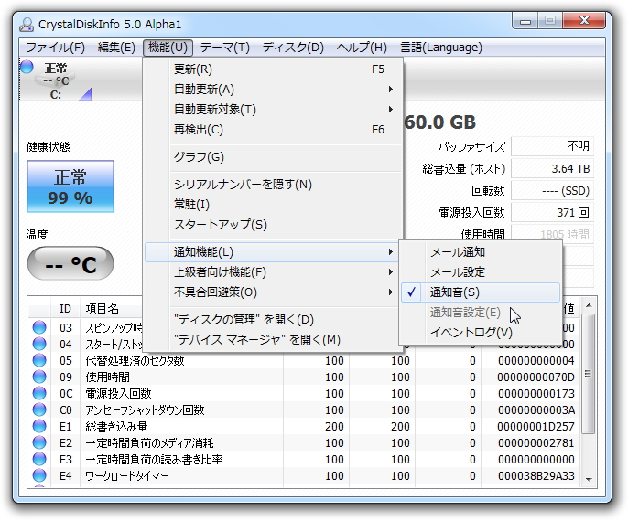628x521 pixels.
Task: Select row 一定時間負荷の読み書き比率
Action: coord(304,459)
